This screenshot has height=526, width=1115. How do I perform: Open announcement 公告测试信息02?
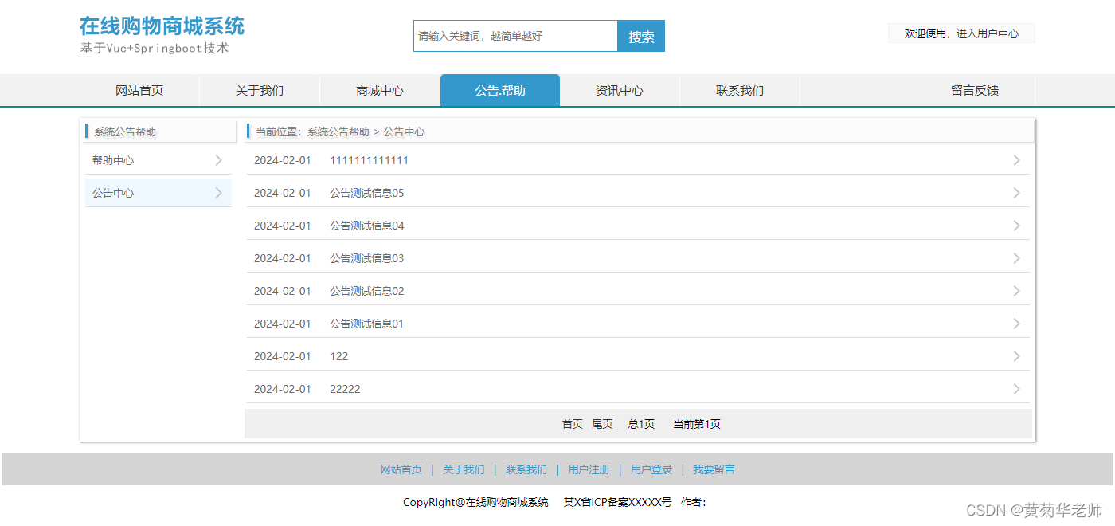[367, 291]
